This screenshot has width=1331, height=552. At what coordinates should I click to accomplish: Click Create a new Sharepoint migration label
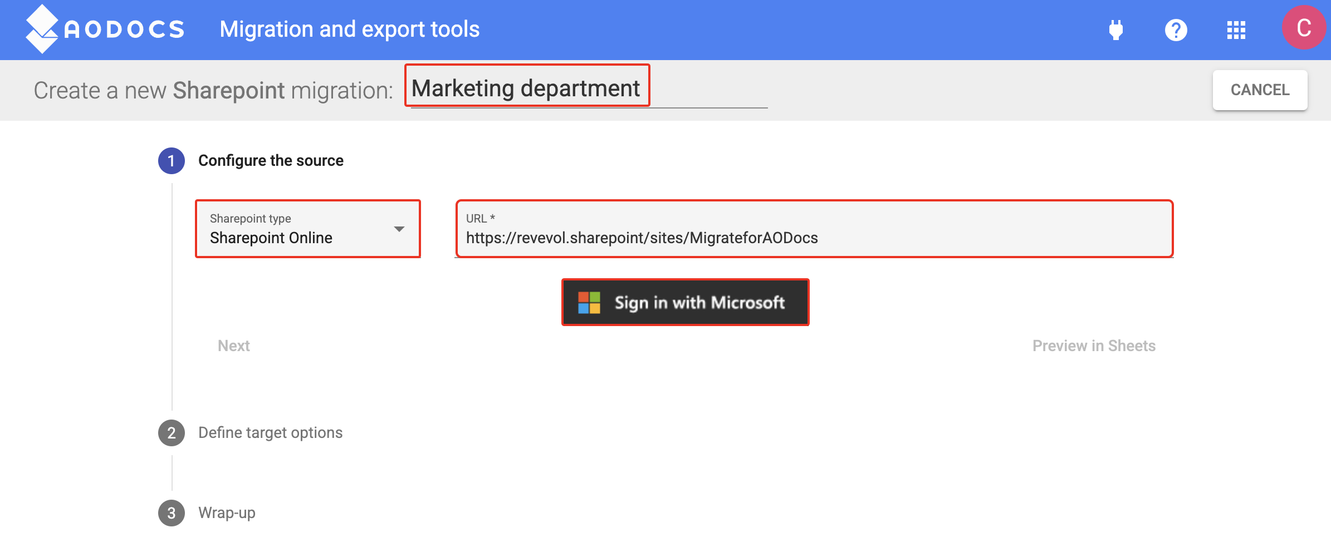point(213,91)
